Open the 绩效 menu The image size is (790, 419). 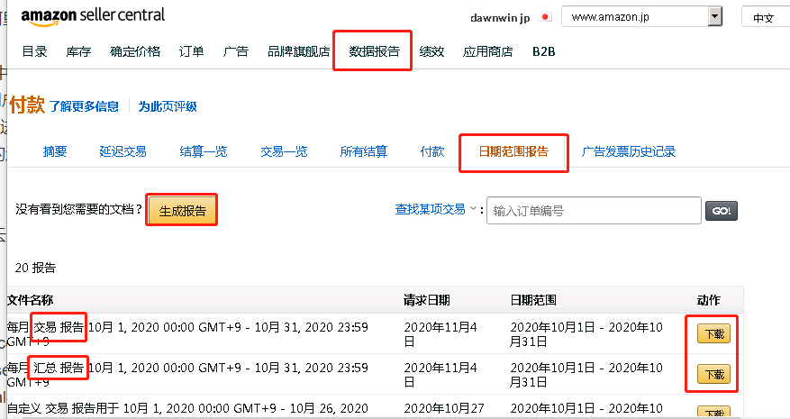(431, 51)
